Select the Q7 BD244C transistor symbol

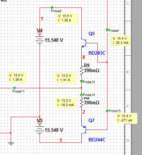pos(85,130)
